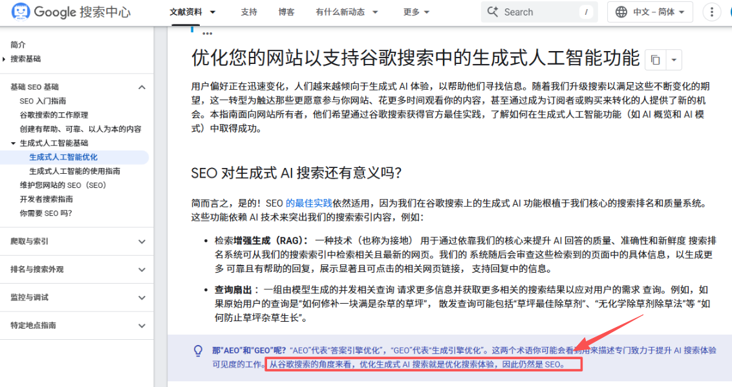Collapse the 生成式人工智能基础 tree item

point(13,143)
